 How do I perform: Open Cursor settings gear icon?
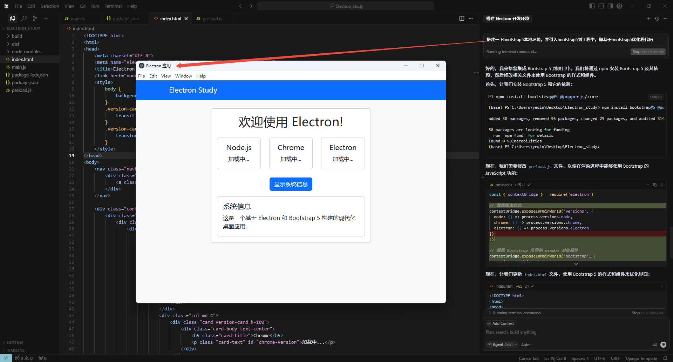(619, 6)
